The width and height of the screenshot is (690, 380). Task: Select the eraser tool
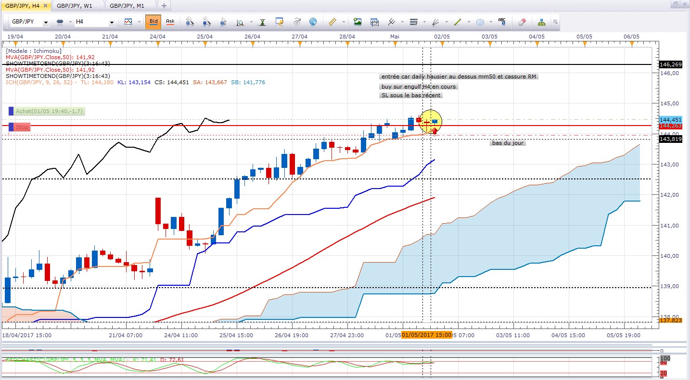coord(522,22)
